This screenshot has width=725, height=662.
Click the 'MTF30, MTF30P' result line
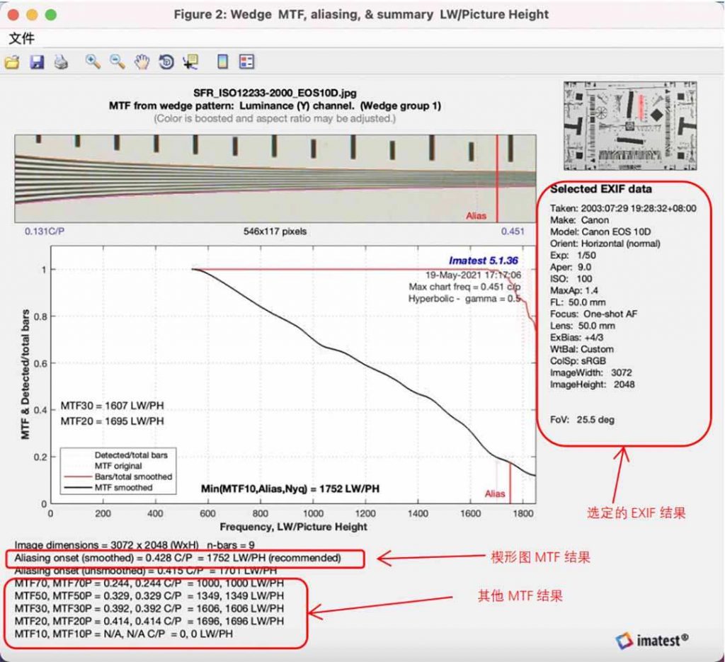(149, 608)
